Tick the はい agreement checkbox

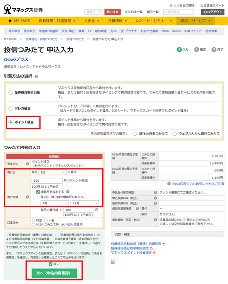pos(51,264)
